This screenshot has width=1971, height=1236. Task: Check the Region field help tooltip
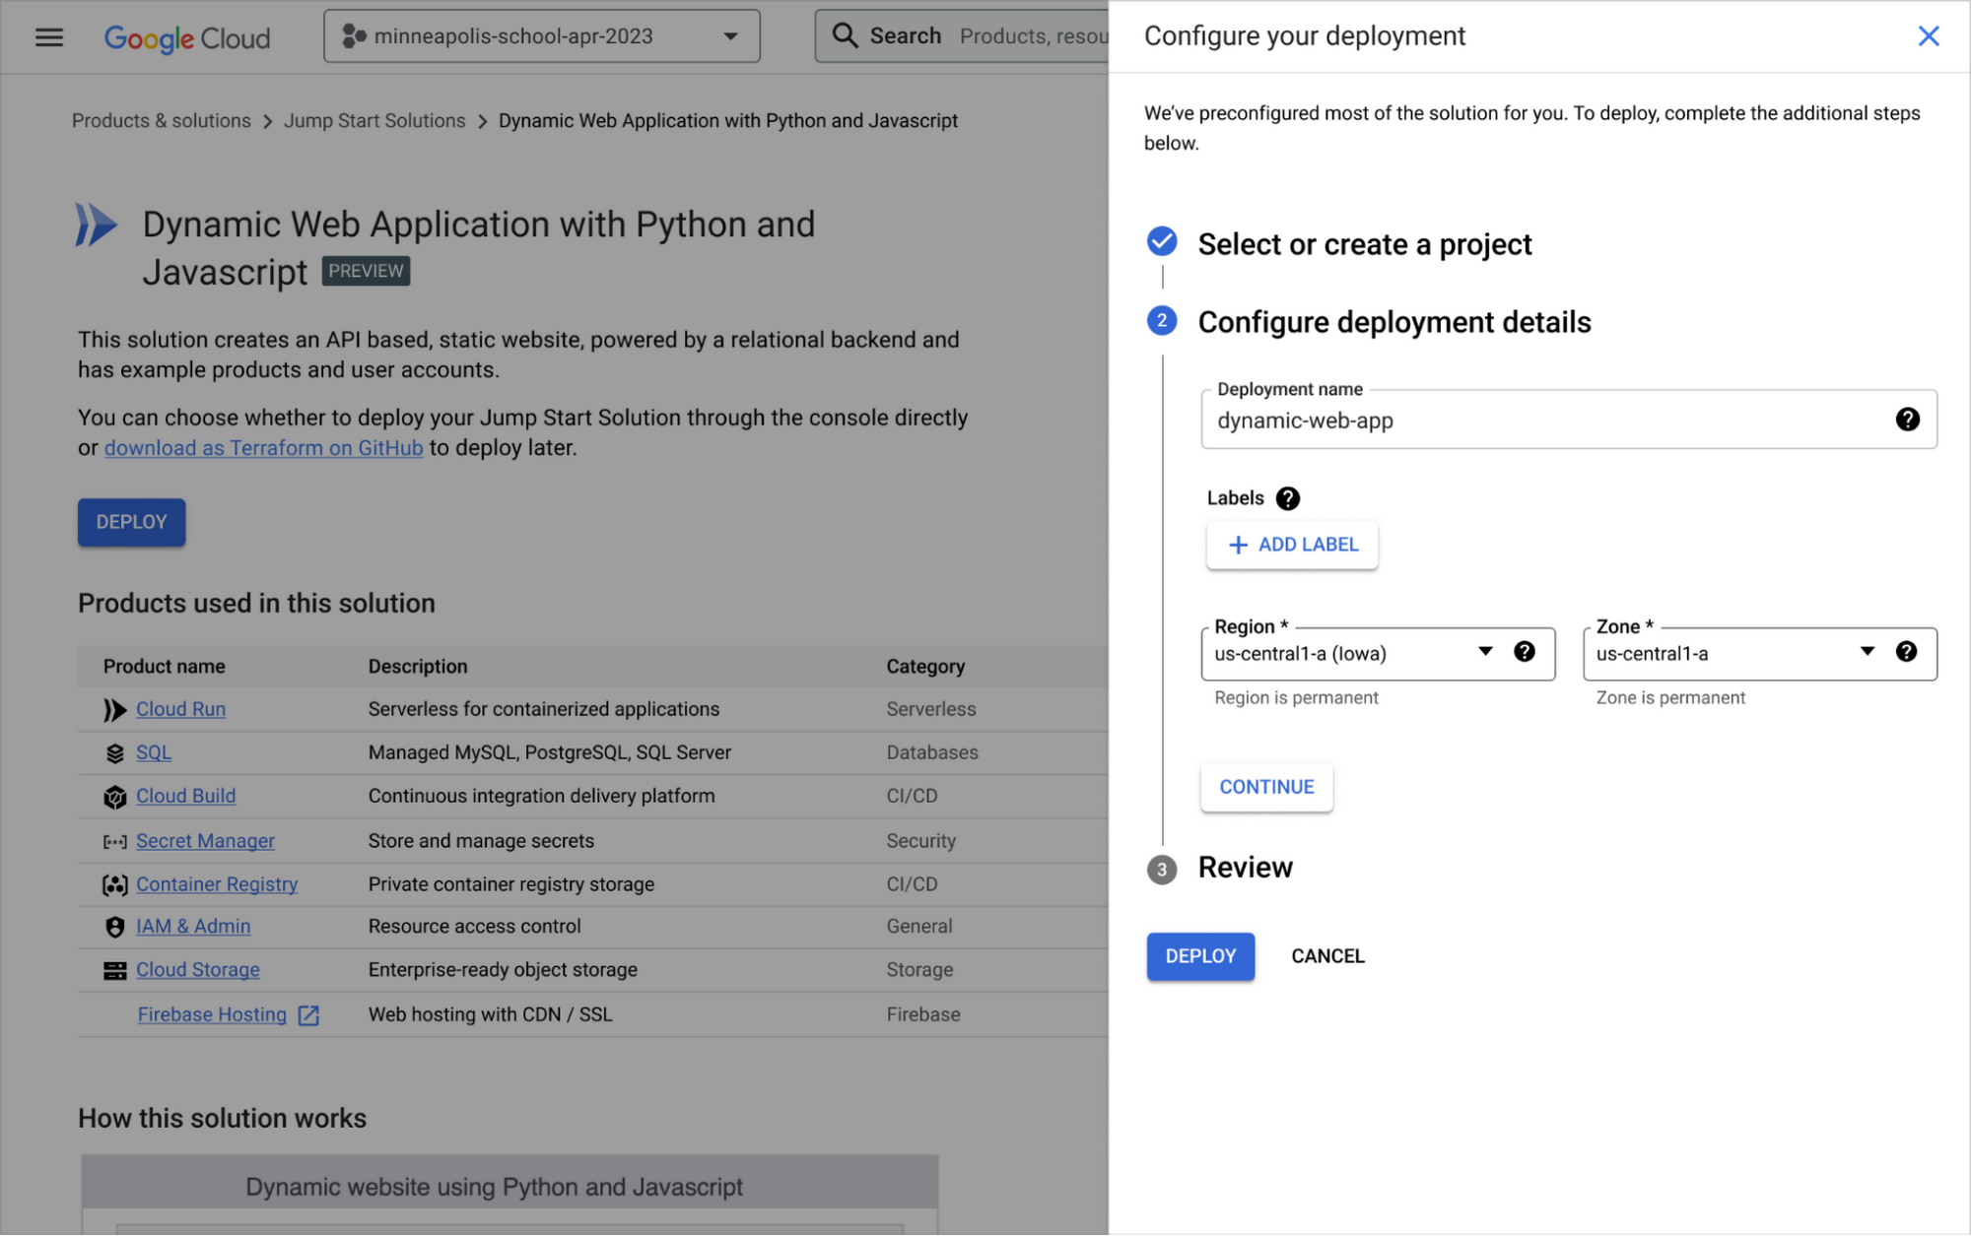(1524, 652)
